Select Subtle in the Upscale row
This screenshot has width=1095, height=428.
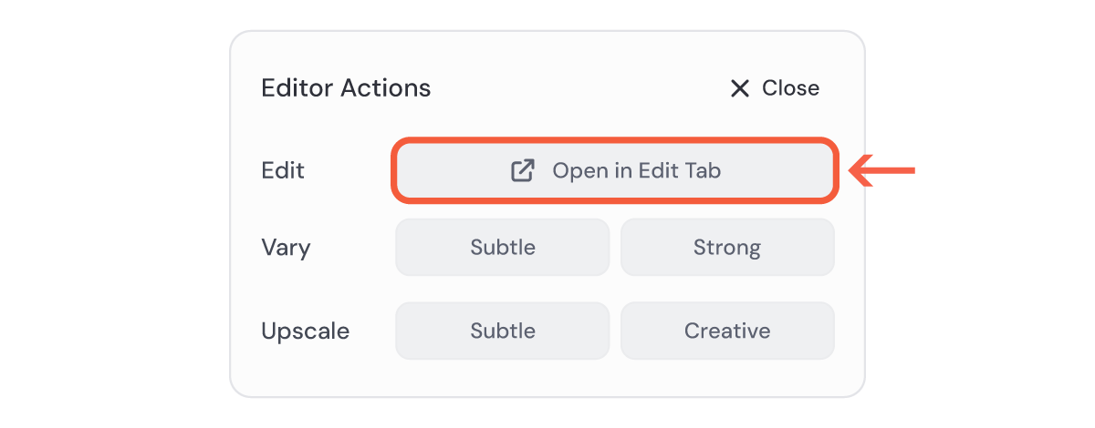pyautogui.click(x=503, y=331)
